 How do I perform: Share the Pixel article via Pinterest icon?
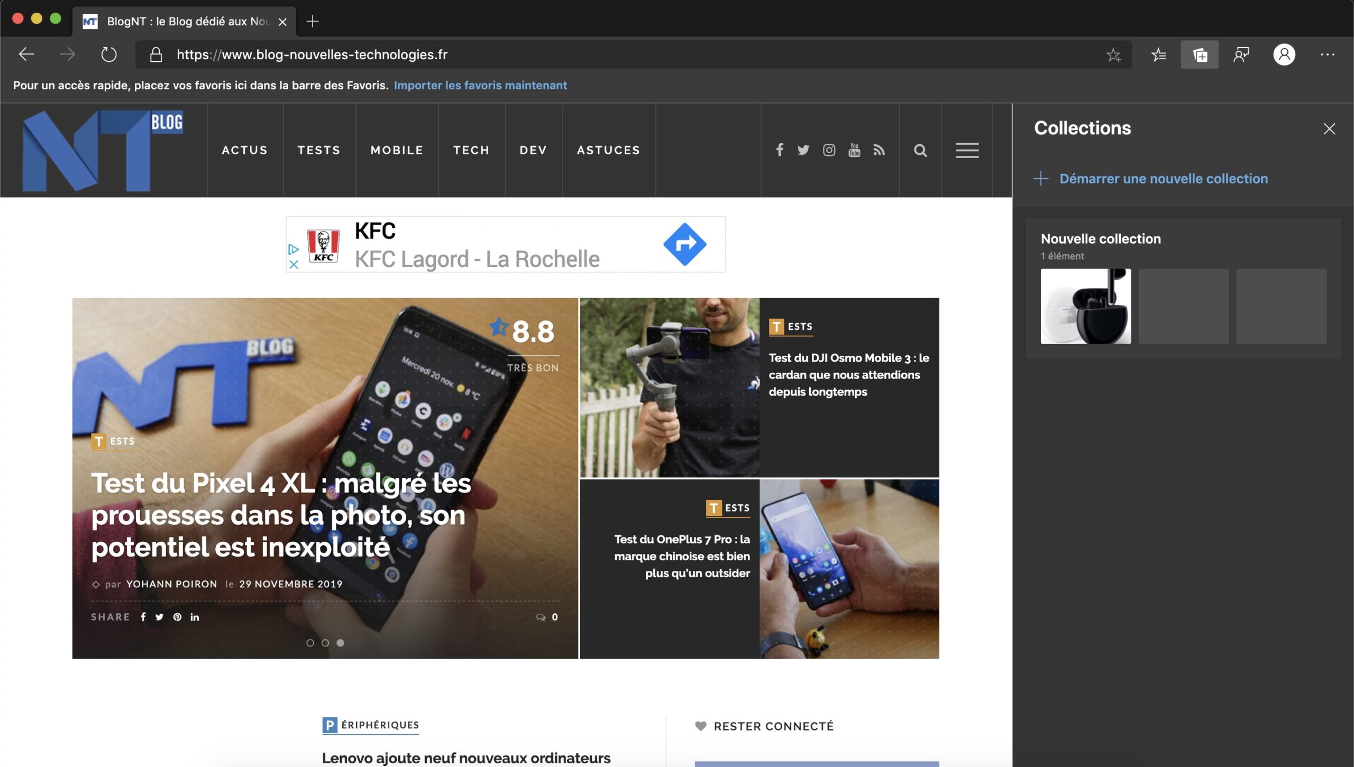(x=177, y=616)
